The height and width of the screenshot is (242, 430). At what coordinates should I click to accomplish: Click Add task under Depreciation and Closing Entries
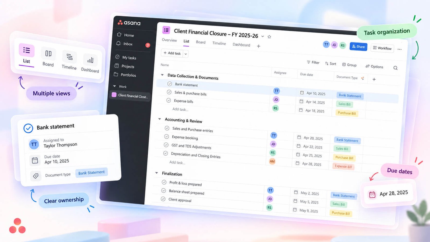[x=177, y=162]
